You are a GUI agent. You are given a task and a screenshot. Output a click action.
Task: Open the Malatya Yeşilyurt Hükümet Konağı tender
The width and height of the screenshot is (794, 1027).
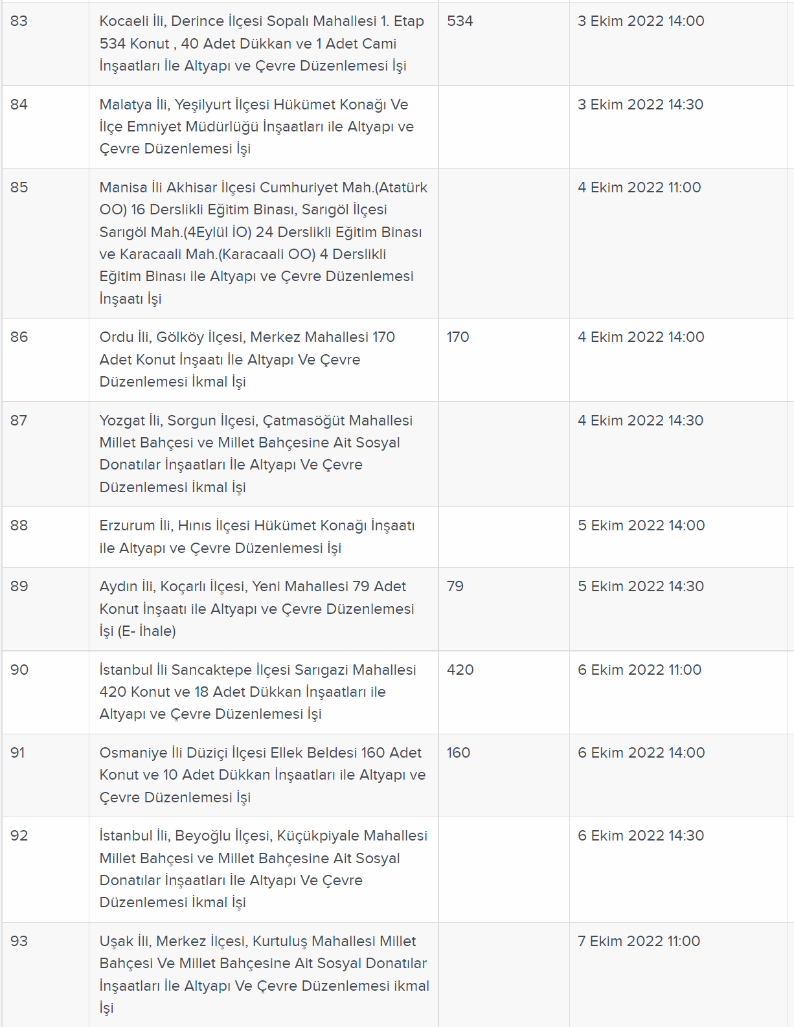pos(257,127)
